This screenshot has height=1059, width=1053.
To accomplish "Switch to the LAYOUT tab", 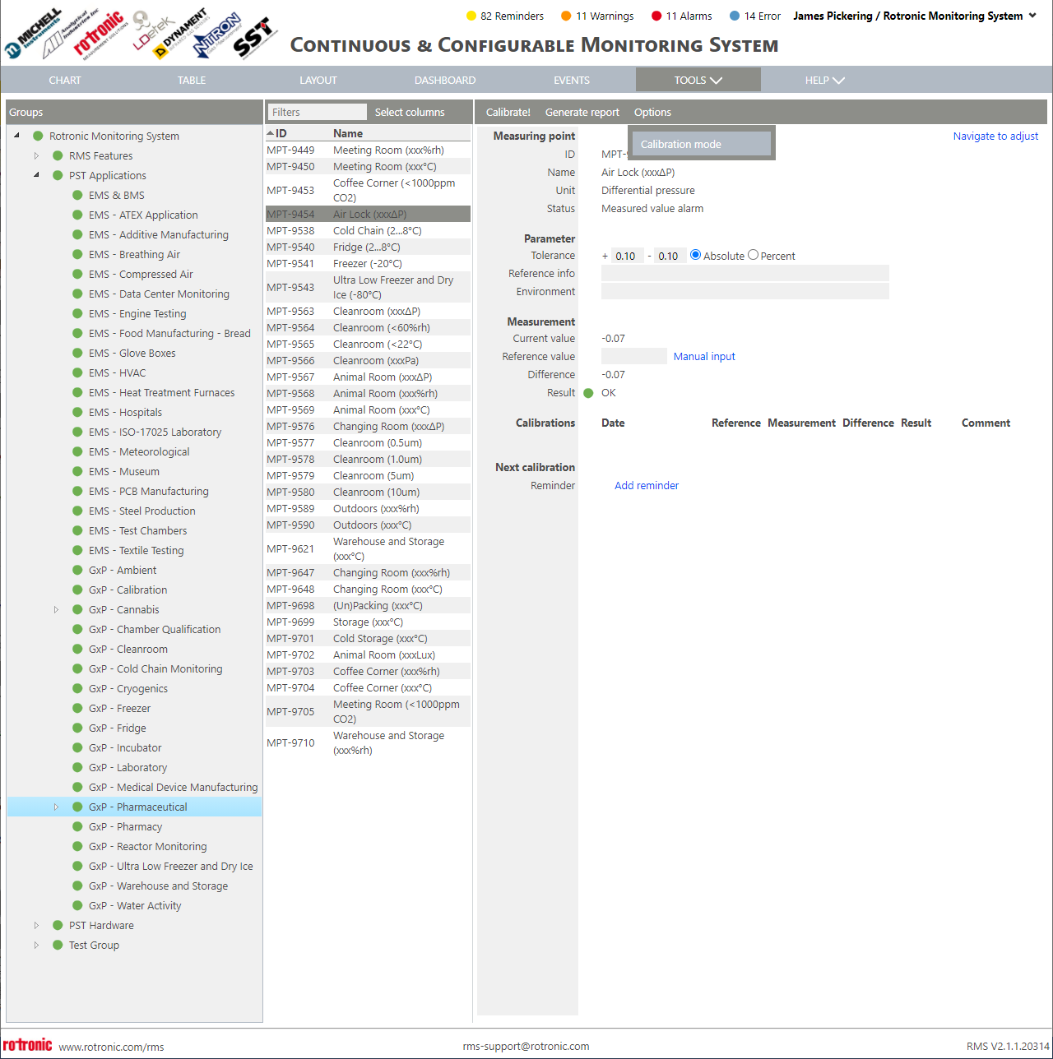I will coord(318,80).
